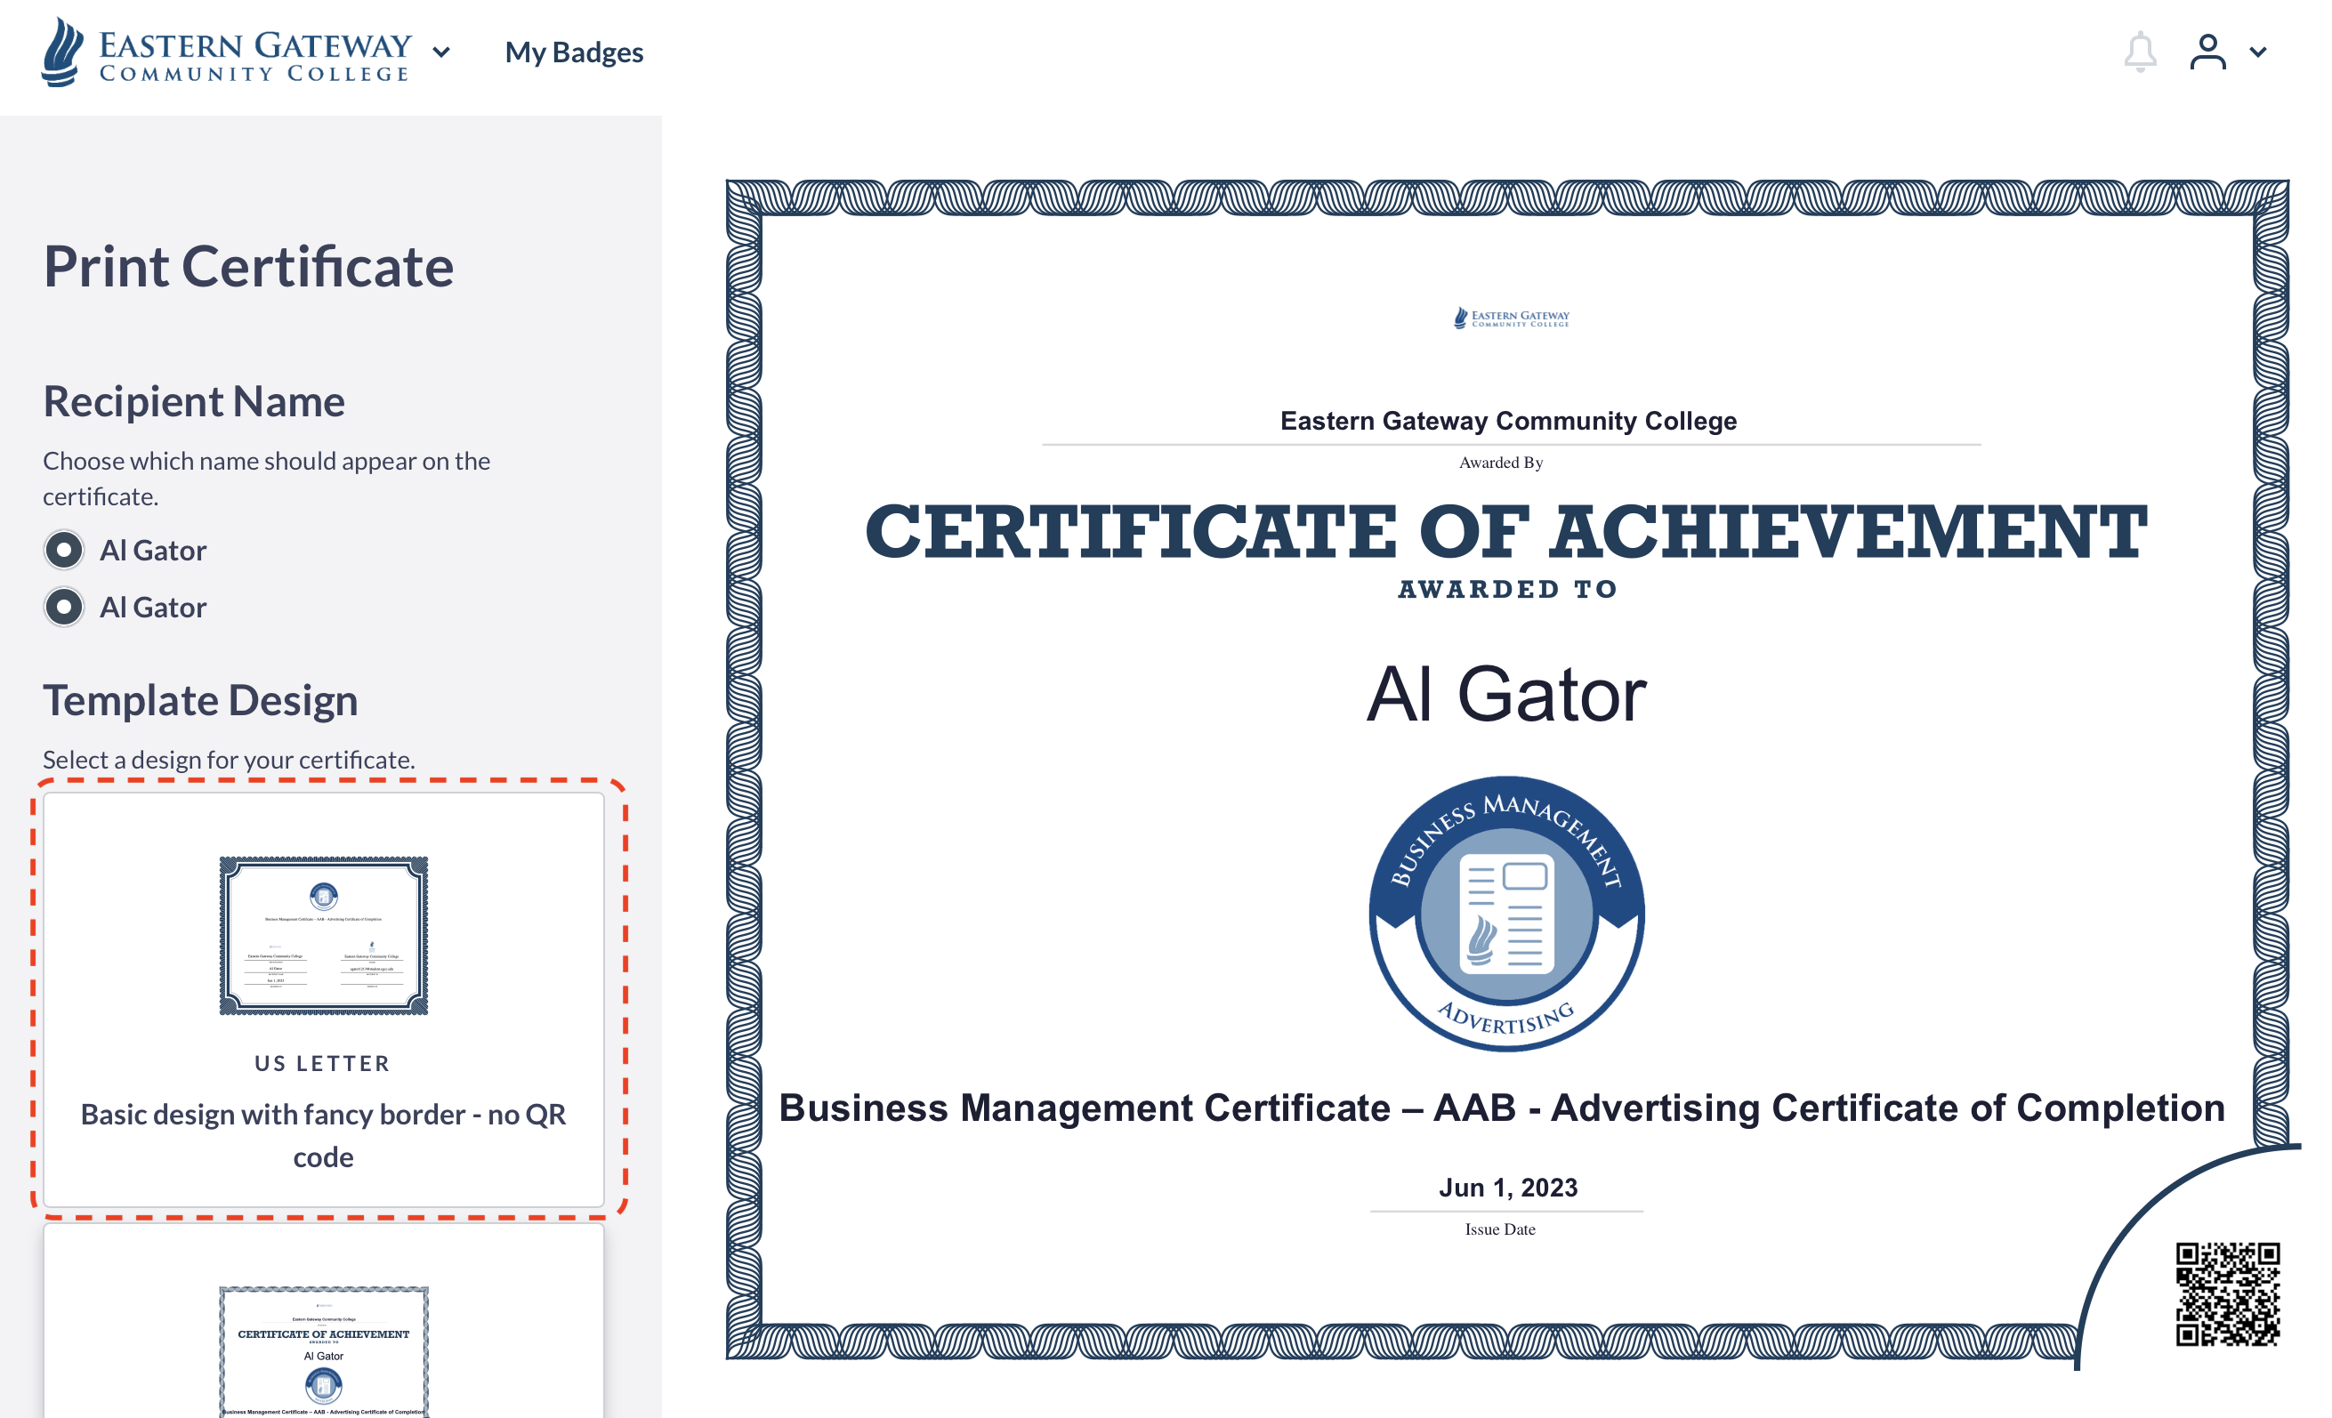Open the My Badges menu item
The width and height of the screenshot is (2332, 1418).
coord(574,52)
